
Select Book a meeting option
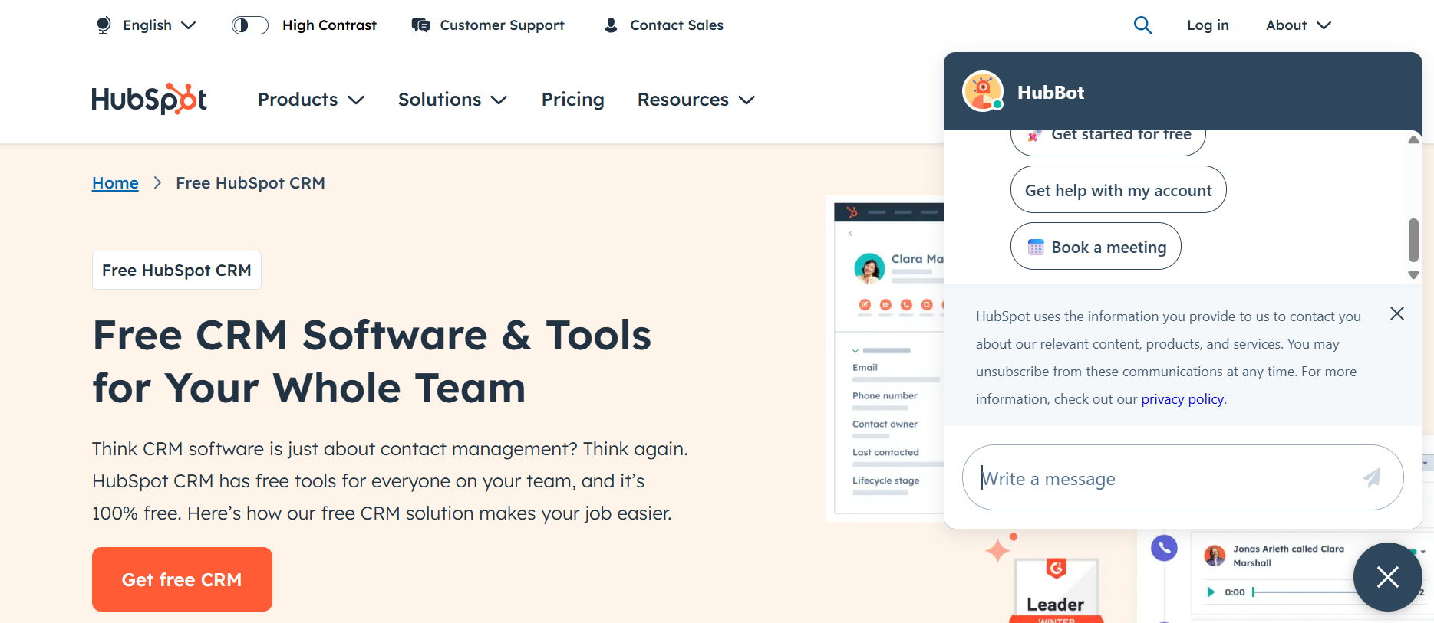click(1096, 247)
